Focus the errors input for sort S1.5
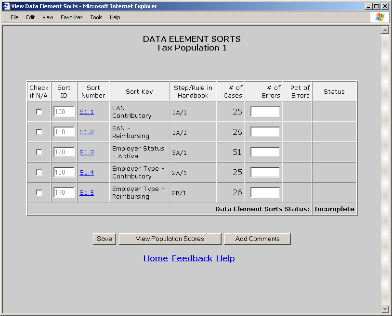 point(265,192)
